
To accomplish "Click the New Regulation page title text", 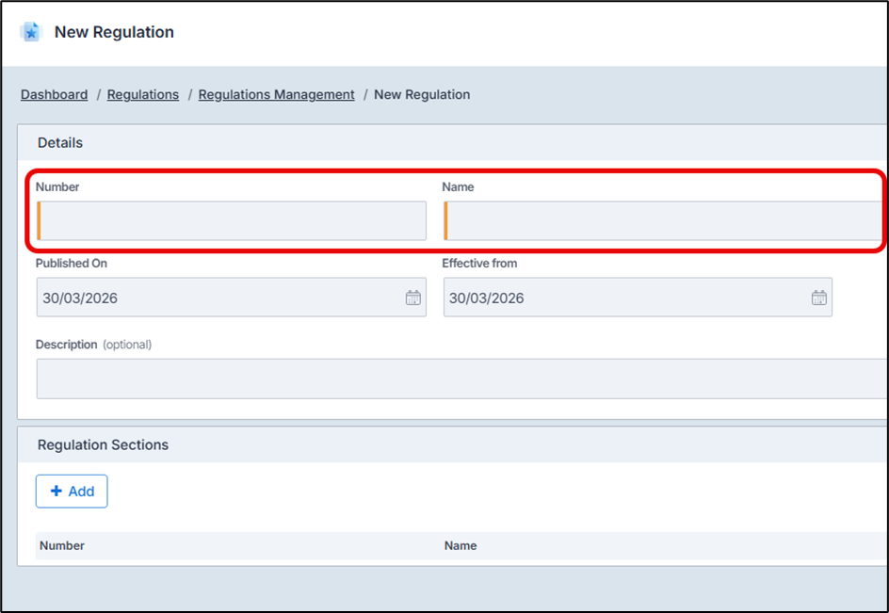I will pos(114,32).
